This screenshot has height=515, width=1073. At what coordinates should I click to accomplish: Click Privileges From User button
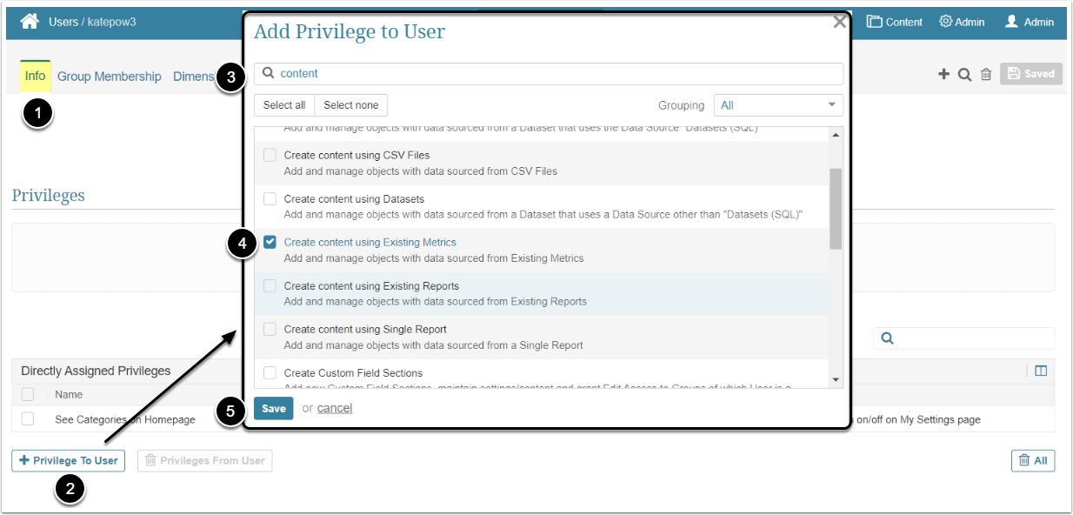[205, 460]
